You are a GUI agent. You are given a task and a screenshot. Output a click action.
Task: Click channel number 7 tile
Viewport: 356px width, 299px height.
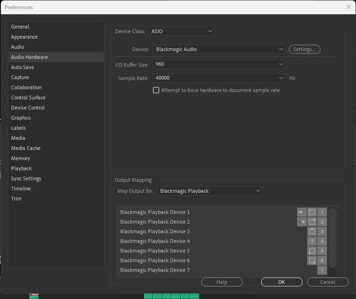[x=322, y=270]
